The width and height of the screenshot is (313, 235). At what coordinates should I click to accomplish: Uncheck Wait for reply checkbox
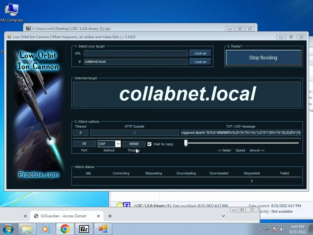click(149, 144)
